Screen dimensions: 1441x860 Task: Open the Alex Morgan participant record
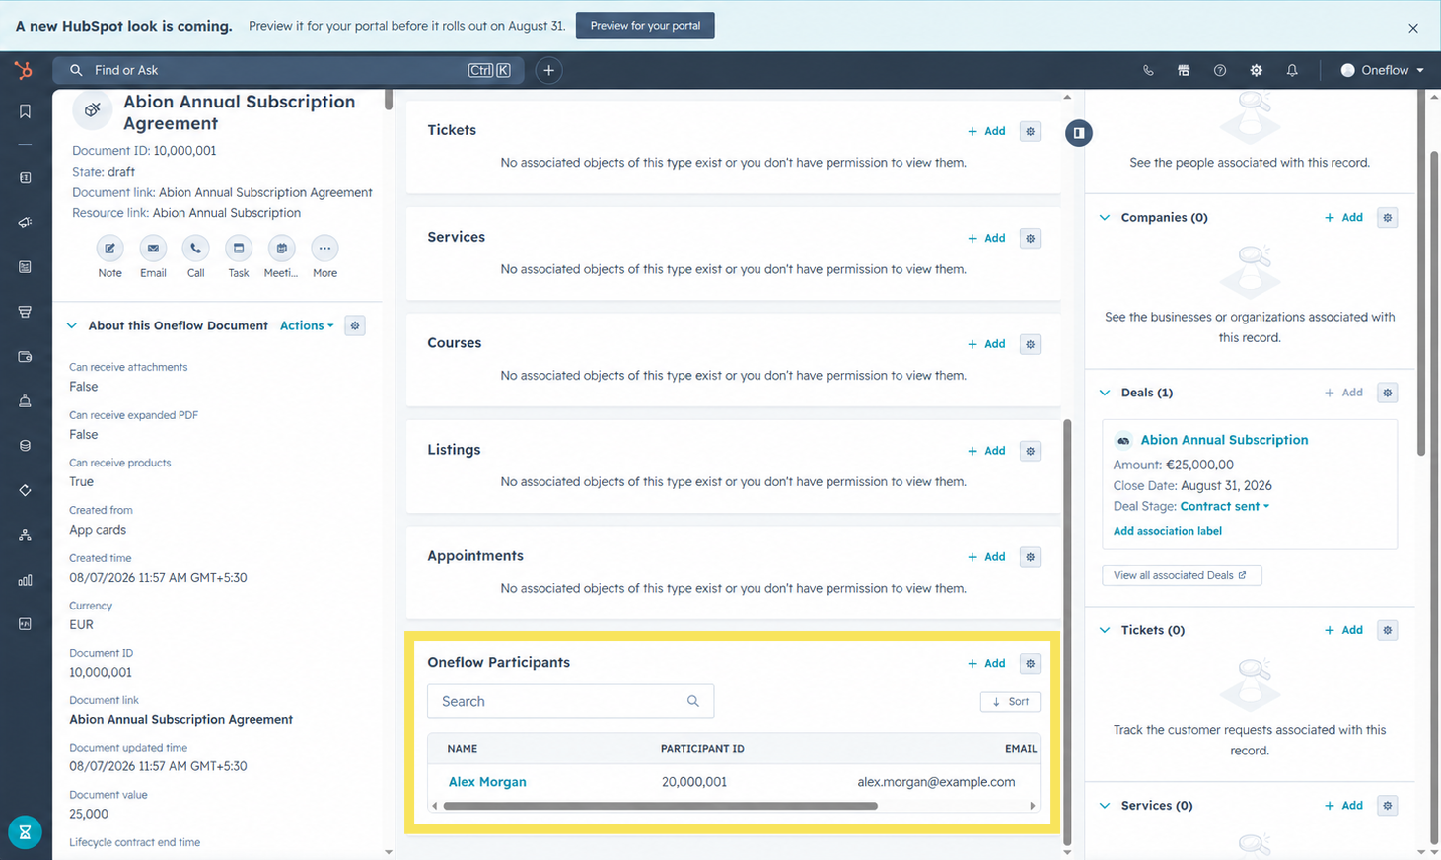487,782
